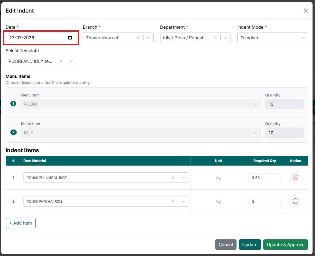Image resolution: width=315 pixels, height=256 pixels.
Task: Click the number 1 badge beside POORI
Action: (13, 104)
